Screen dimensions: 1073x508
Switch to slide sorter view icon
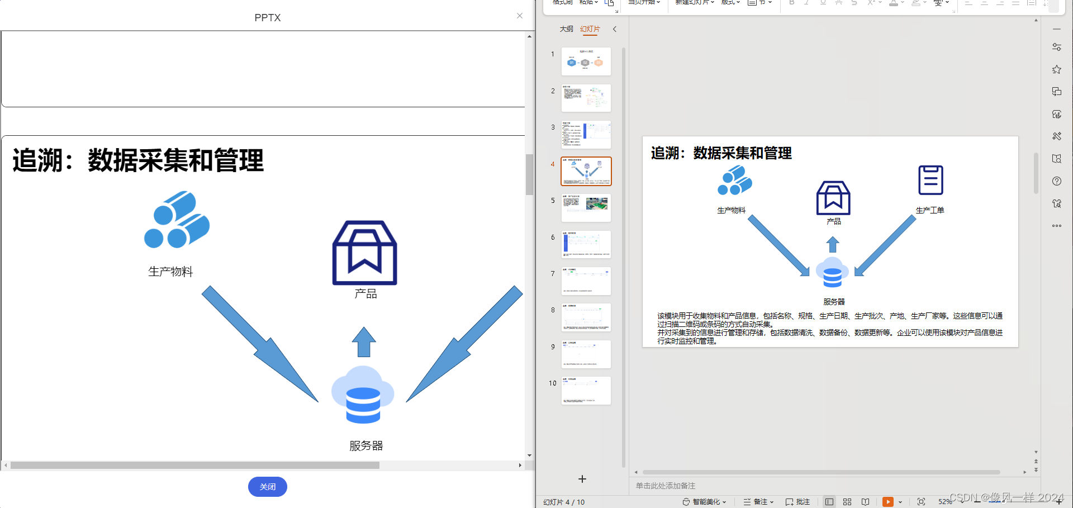tap(847, 502)
